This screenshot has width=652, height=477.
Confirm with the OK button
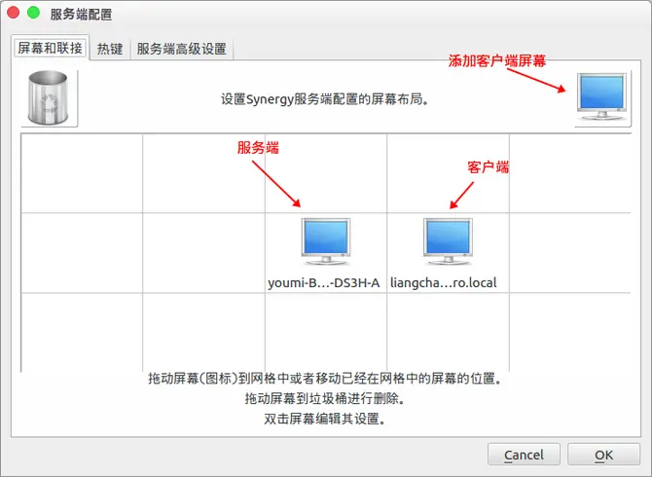click(x=603, y=455)
